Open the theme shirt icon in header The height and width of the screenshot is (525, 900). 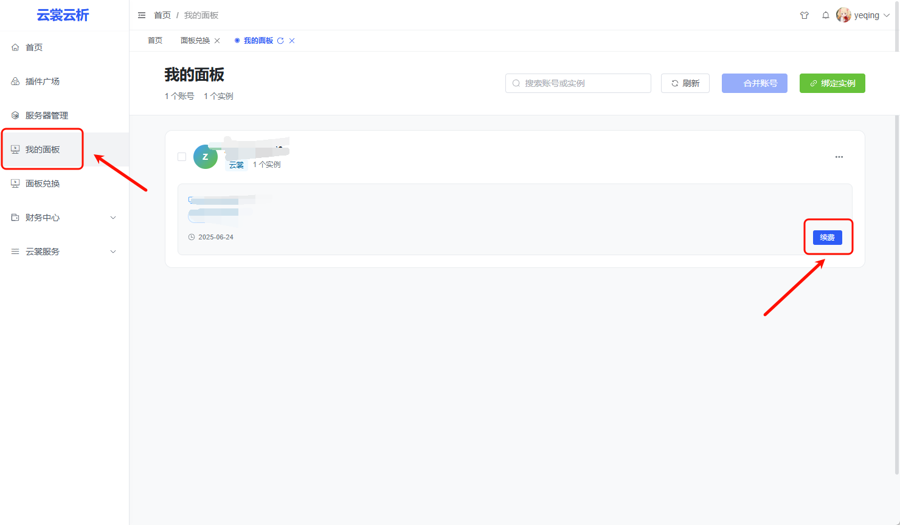805,15
